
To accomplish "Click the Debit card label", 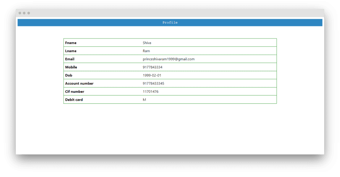I will 74,100.
